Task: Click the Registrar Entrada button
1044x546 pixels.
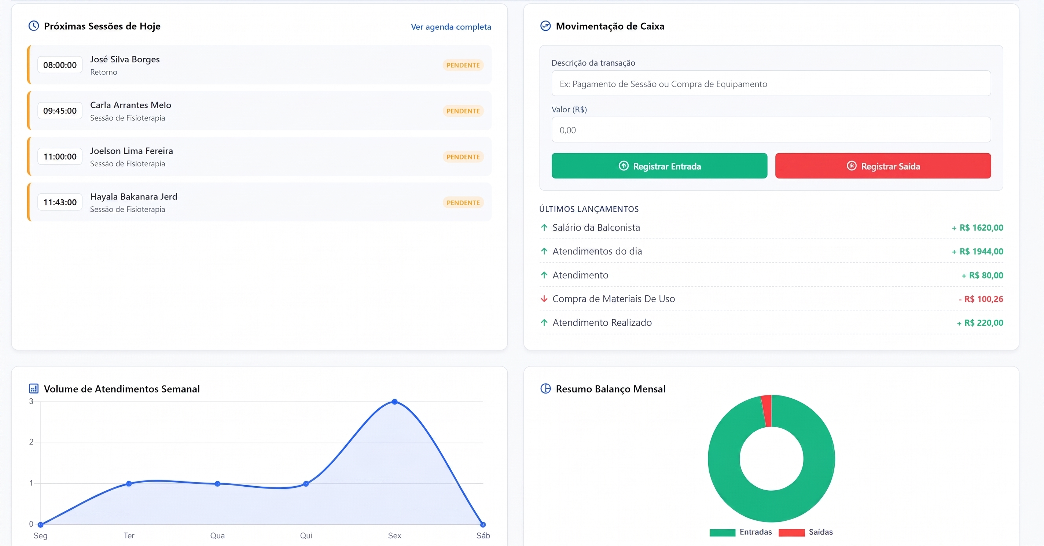Action: [x=659, y=166]
